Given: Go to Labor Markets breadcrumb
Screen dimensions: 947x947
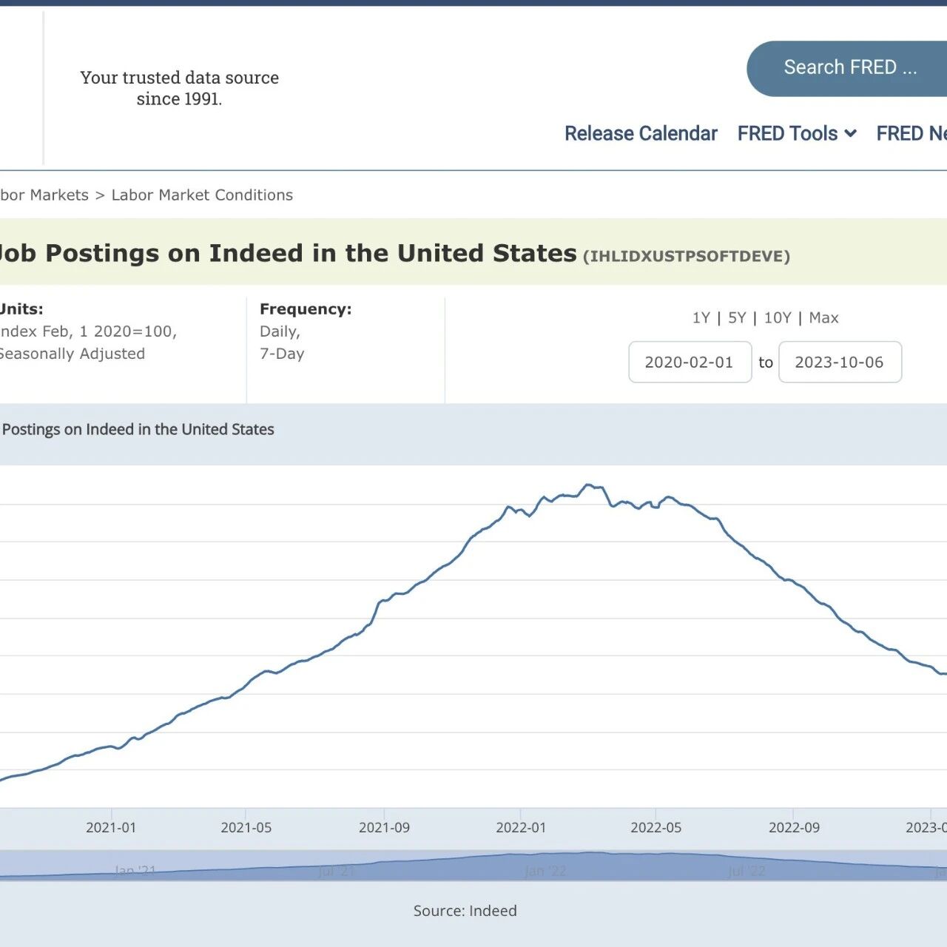Looking at the screenshot, I should click(44, 195).
